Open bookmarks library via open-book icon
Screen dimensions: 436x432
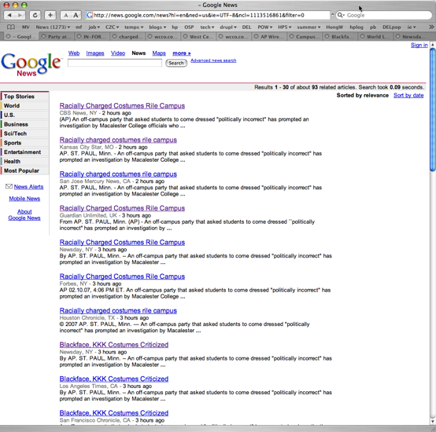(11, 27)
